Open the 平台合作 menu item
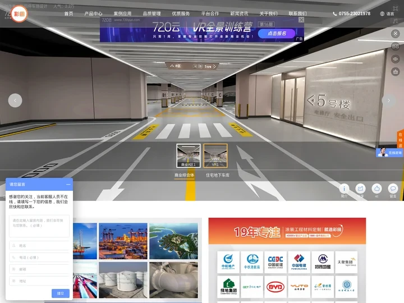The height and width of the screenshot is (303, 404). [210, 13]
